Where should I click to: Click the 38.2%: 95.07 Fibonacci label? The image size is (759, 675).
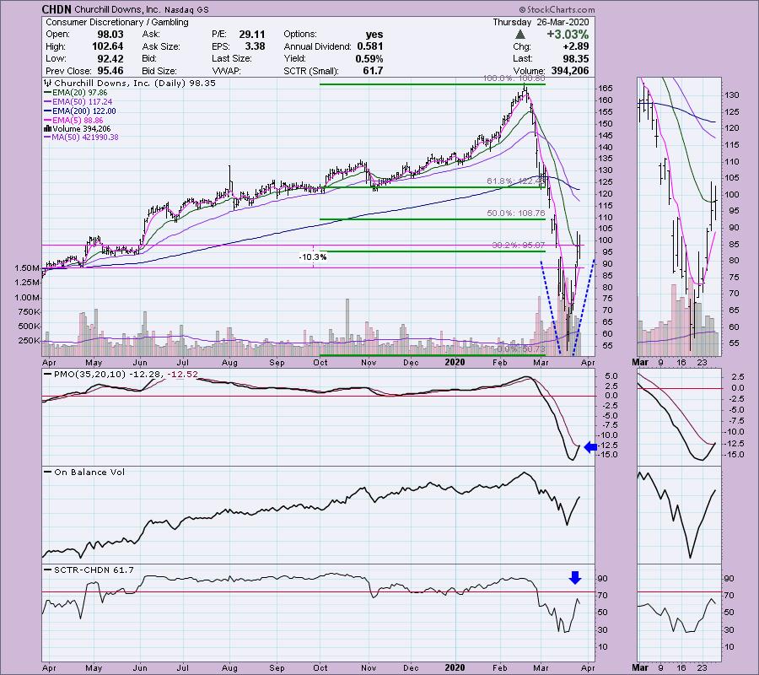point(518,246)
